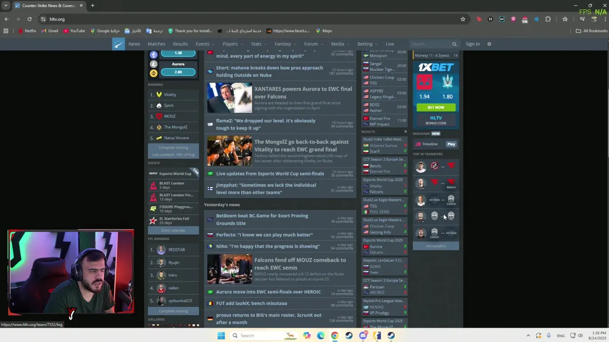Open XANTARES powers Aurora article
Screen dimensions: 609x342
[x=303, y=93]
